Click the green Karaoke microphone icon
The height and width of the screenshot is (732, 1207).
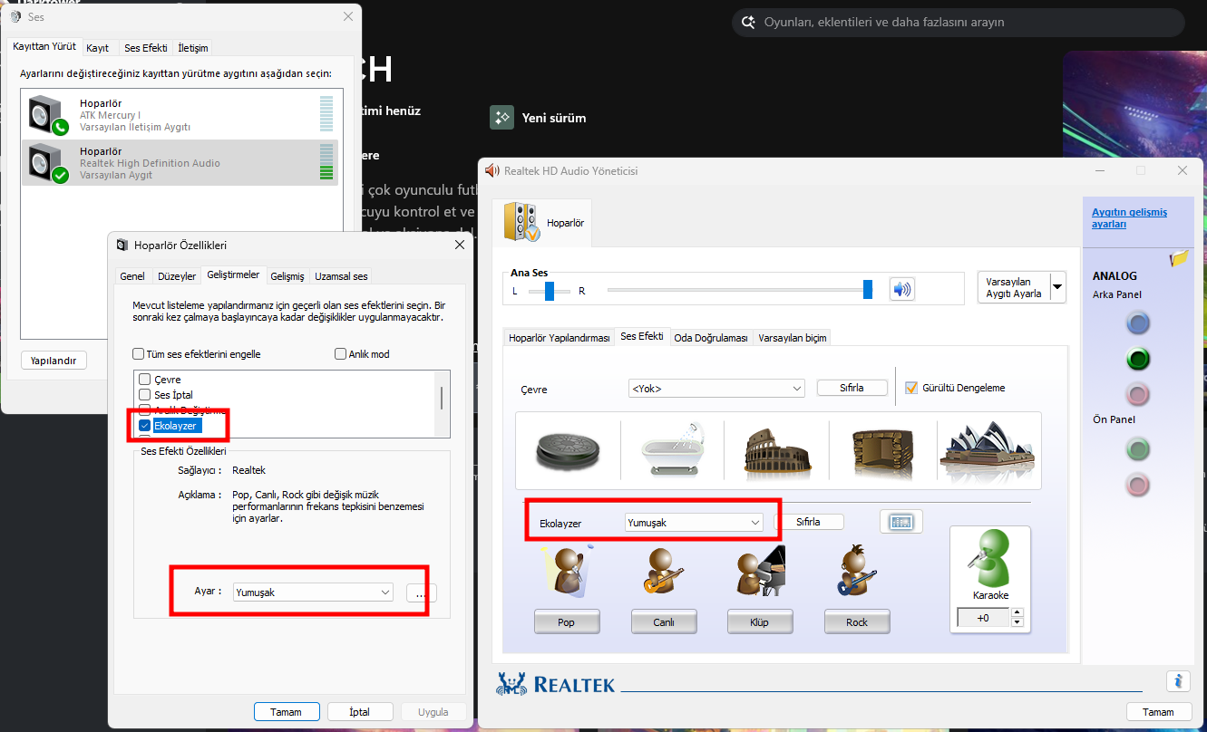989,558
